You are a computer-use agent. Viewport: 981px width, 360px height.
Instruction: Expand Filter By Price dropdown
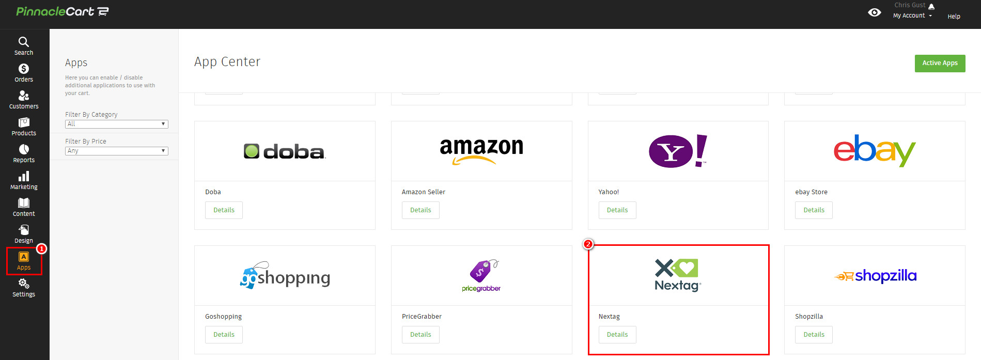point(117,151)
